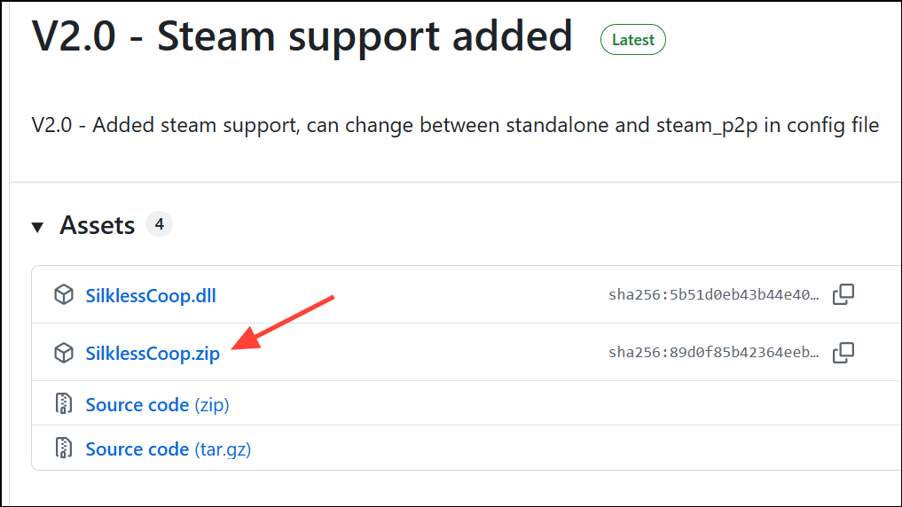
Task: Click the green Latest release badge
Action: click(632, 40)
